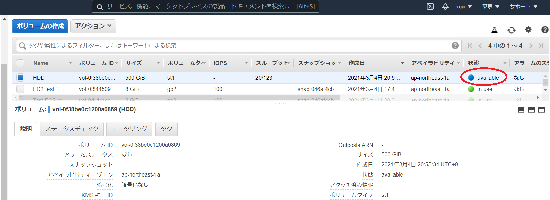Open CloudShell terminal icon
The height and width of the screenshot is (200, 550).
pyautogui.click(x=430, y=6)
